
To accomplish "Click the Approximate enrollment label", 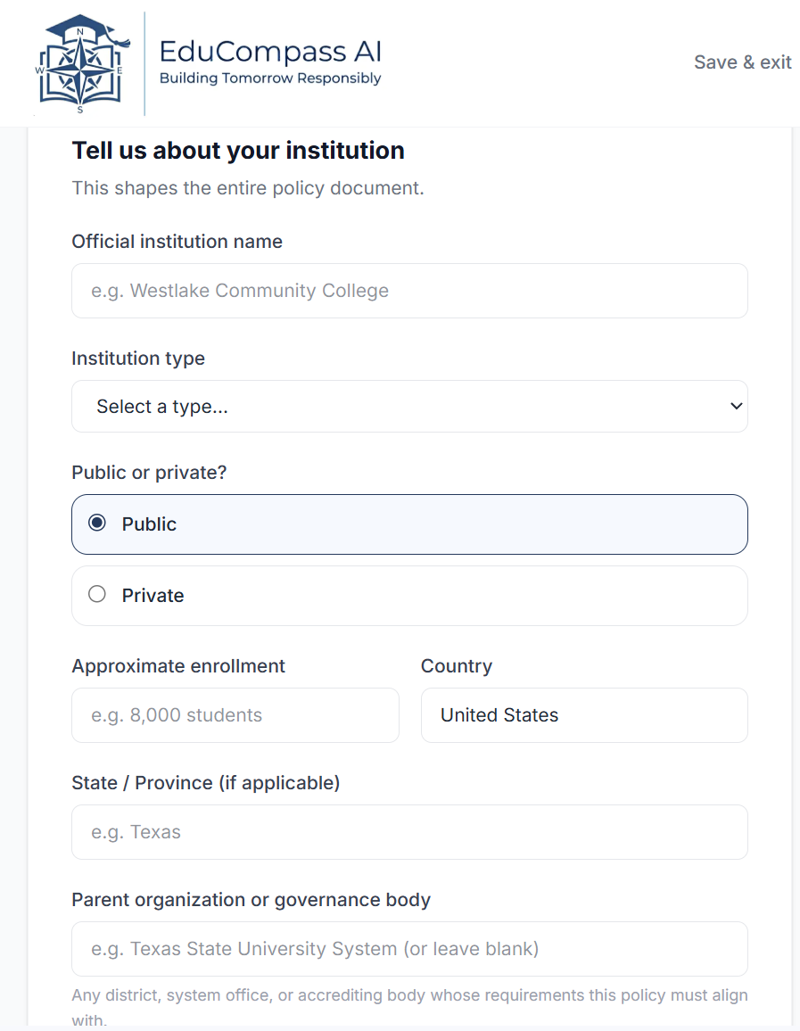I will 178,666.
